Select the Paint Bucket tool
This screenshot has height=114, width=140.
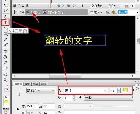point(5,57)
